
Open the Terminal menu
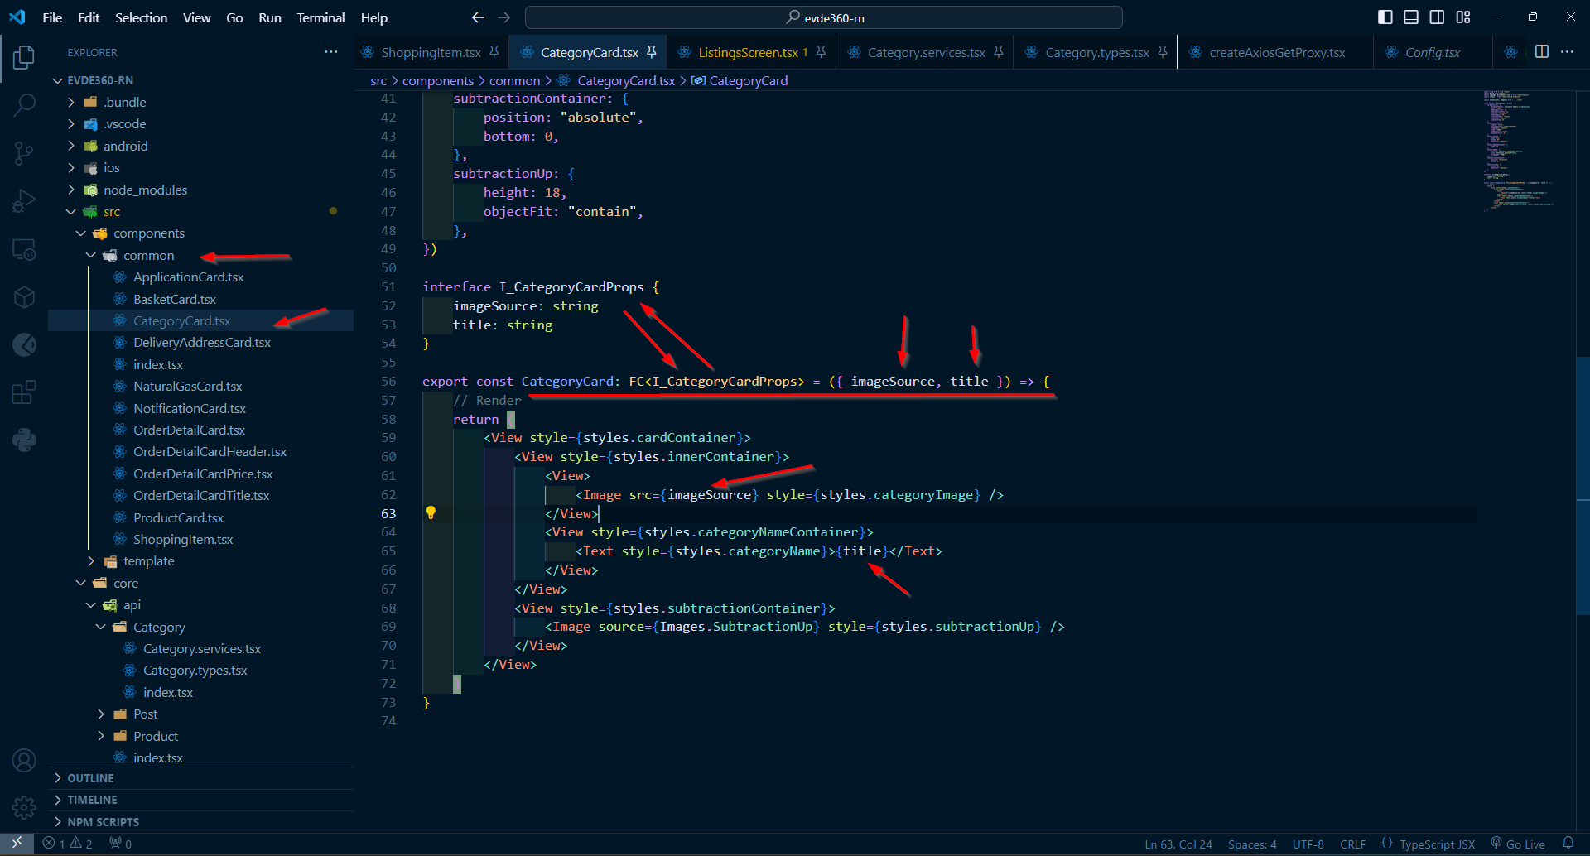[x=320, y=17]
